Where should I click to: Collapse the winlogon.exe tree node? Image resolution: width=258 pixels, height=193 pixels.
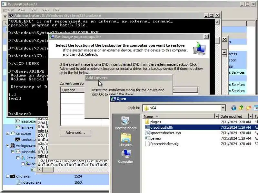pyautogui.click(x=7, y=146)
